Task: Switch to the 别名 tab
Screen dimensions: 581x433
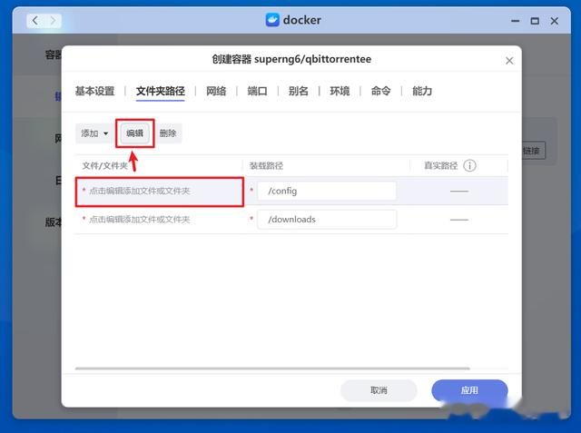Action: 299,91
